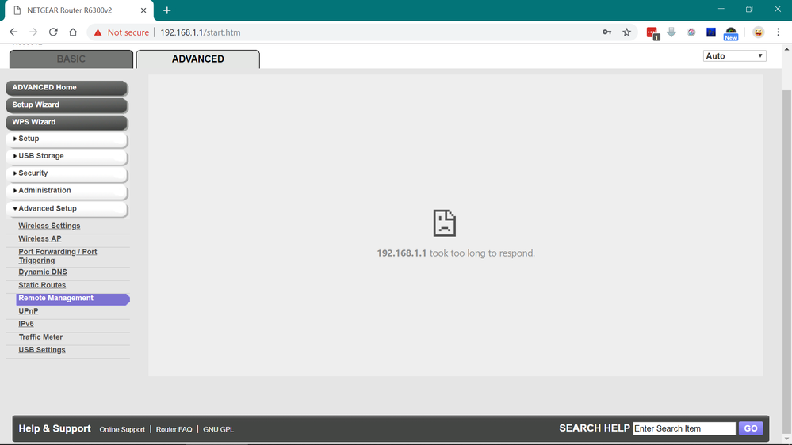Open Static Routes

coord(42,285)
